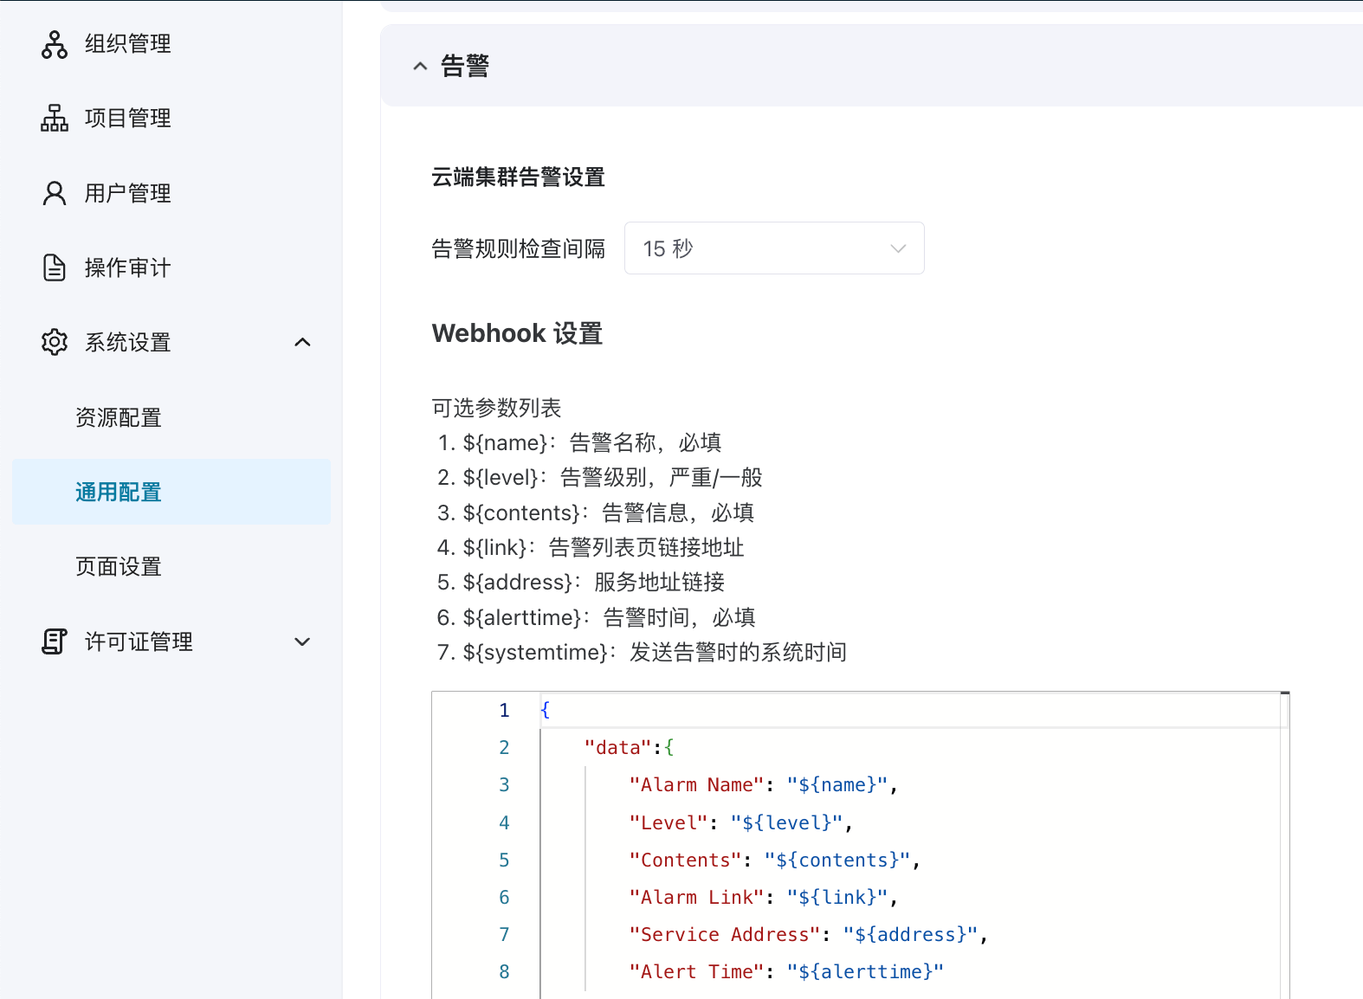The width and height of the screenshot is (1363, 999).
Task: Expand 许可证管理 menu via chevron
Action: click(x=302, y=641)
